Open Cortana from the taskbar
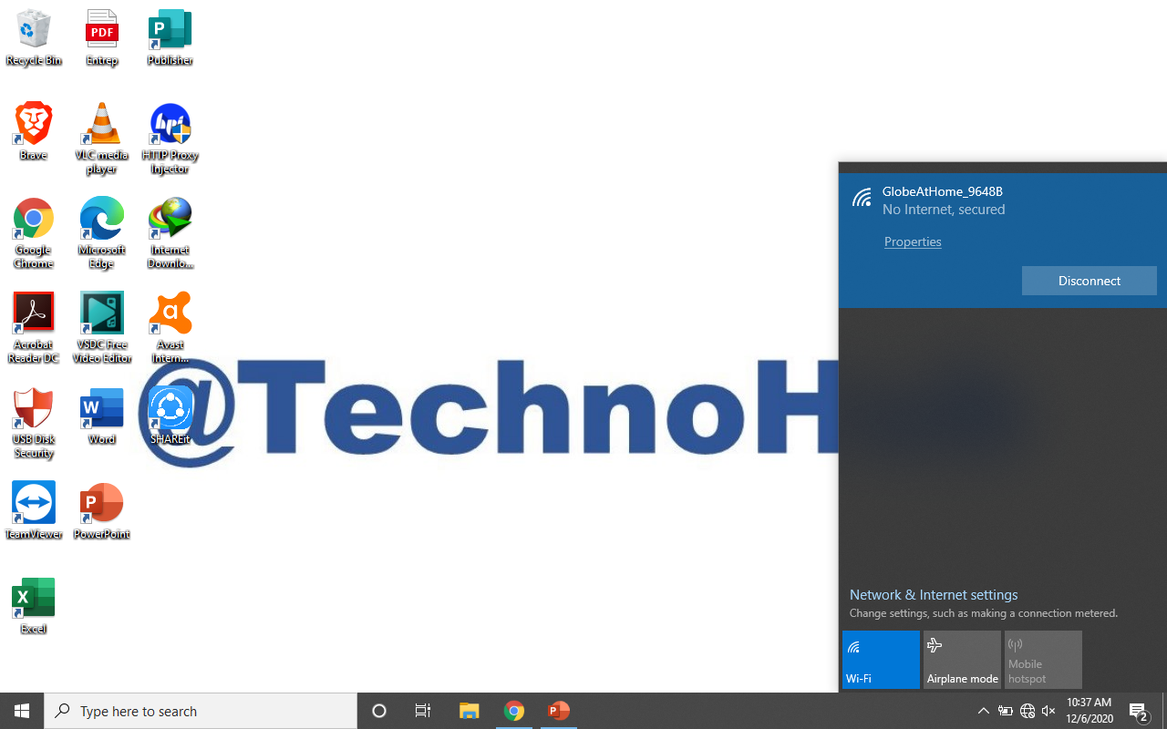This screenshot has width=1167, height=729. (x=379, y=711)
